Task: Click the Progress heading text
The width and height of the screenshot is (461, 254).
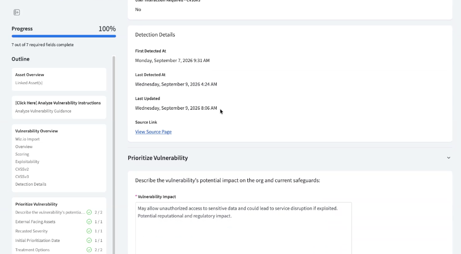Action: point(22,28)
